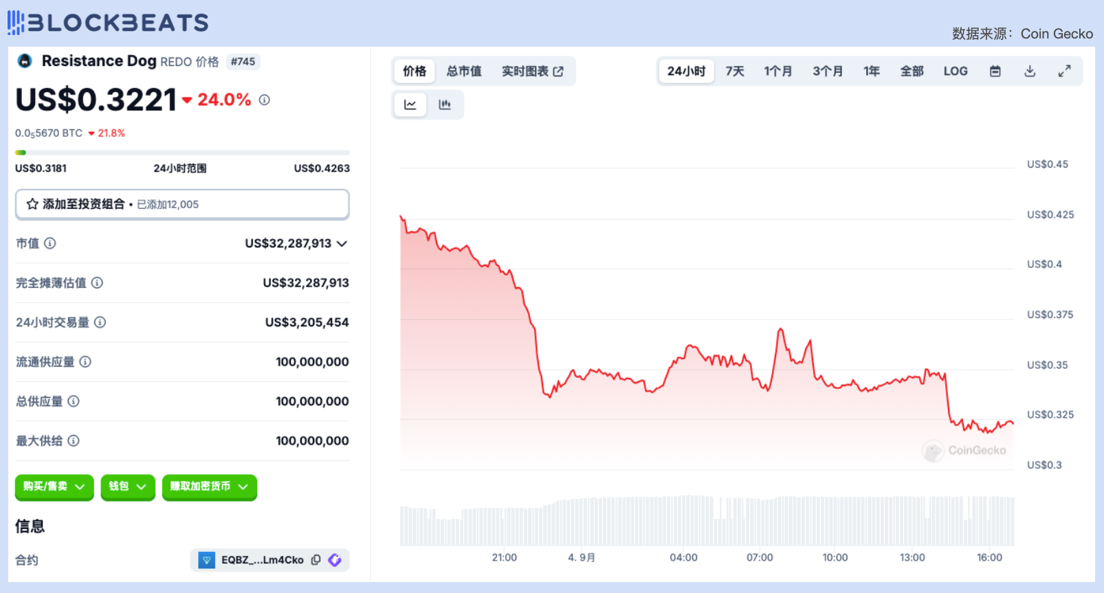Open the 购买/售卖 dropdown
Screen dimensions: 1104x593
click(x=54, y=486)
